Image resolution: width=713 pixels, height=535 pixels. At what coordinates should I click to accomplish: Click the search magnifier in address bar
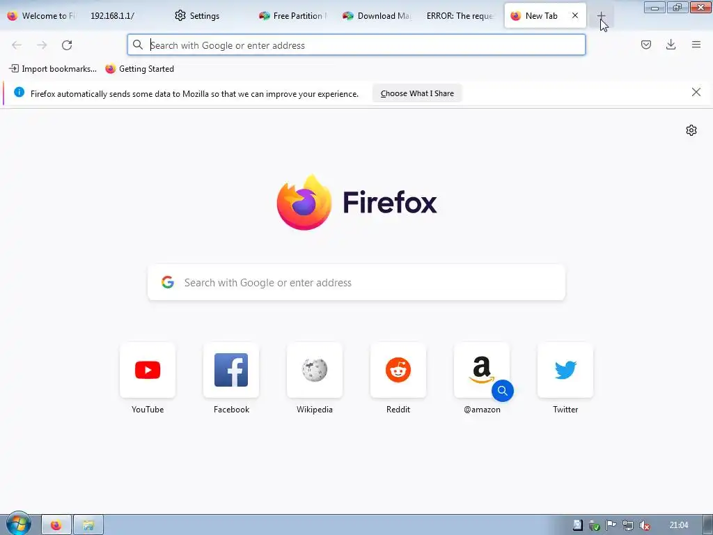[138, 45]
